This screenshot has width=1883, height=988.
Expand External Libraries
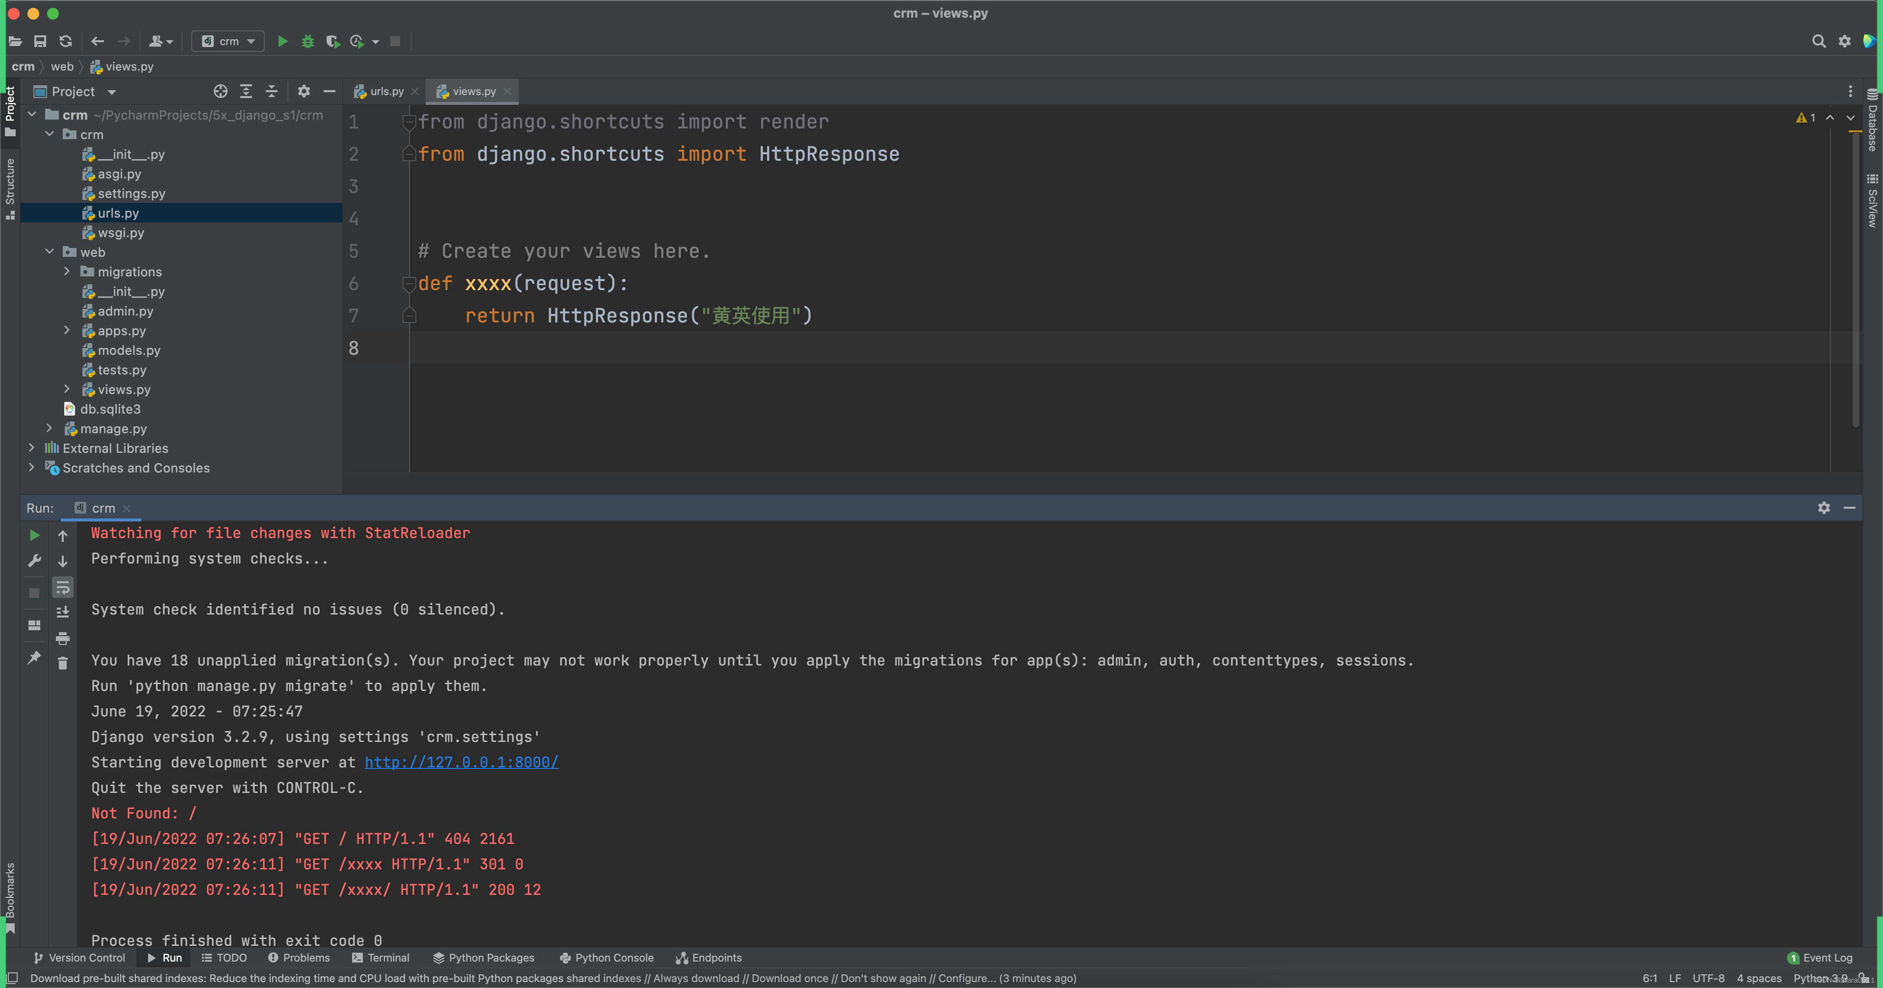[x=32, y=448]
